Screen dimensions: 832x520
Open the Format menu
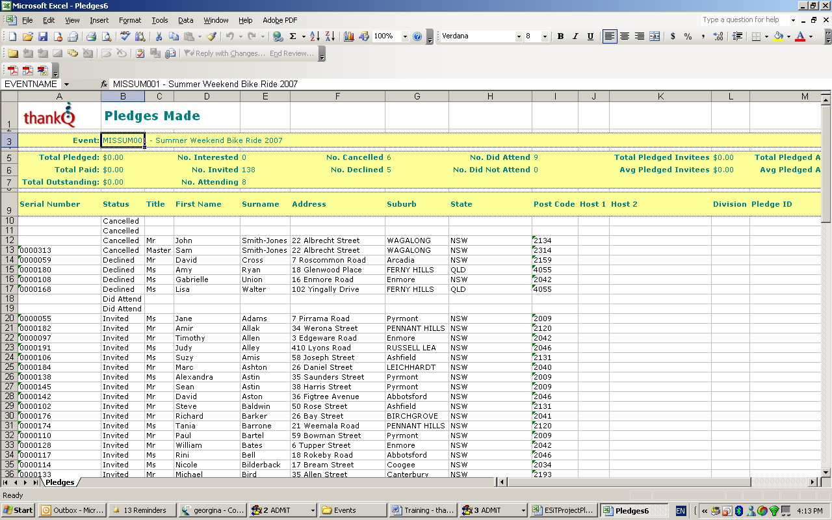pyautogui.click(x=130, y=20)
